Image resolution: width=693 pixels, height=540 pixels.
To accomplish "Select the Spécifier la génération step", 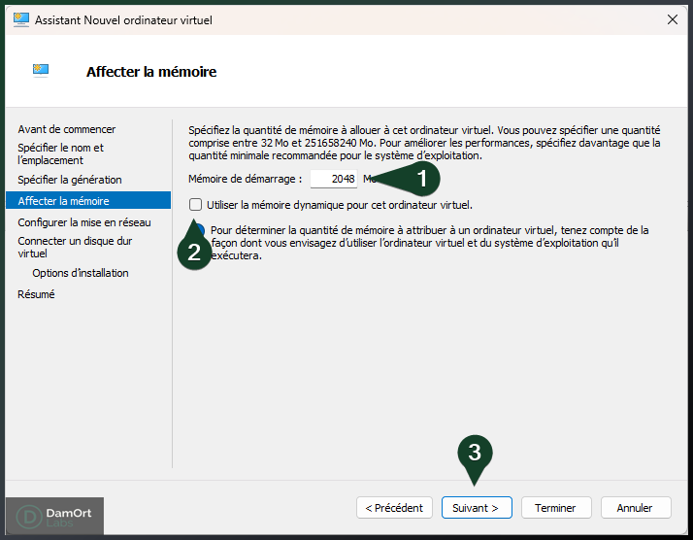I will pos(70,180).
